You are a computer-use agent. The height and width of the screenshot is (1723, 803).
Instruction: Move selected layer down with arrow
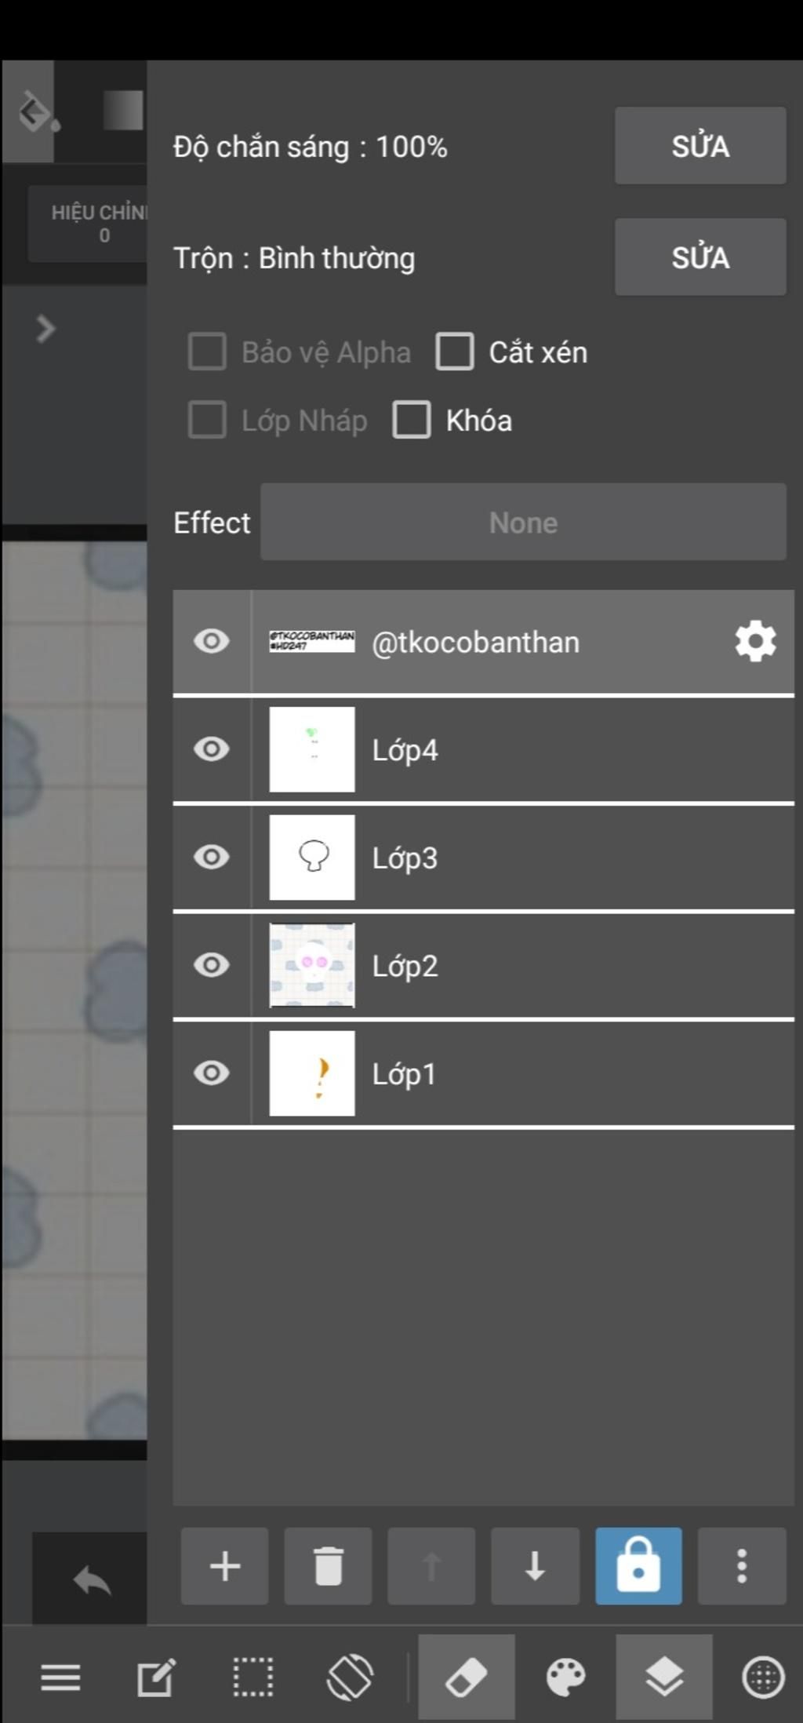click(535, 1566)
